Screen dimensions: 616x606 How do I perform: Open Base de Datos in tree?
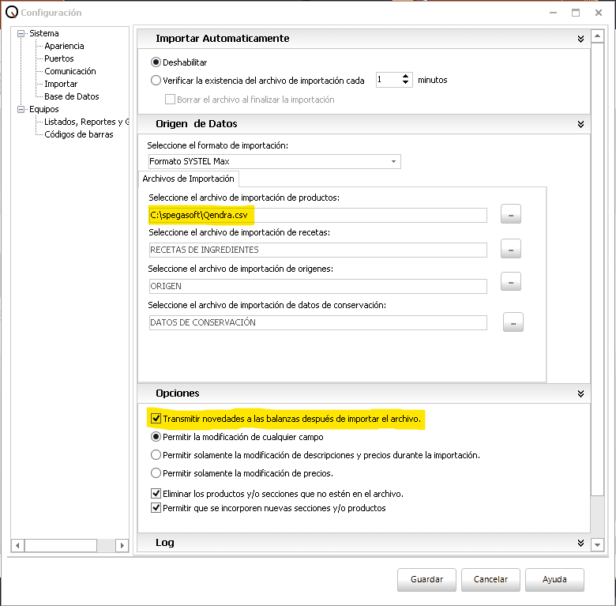[71, 96]
